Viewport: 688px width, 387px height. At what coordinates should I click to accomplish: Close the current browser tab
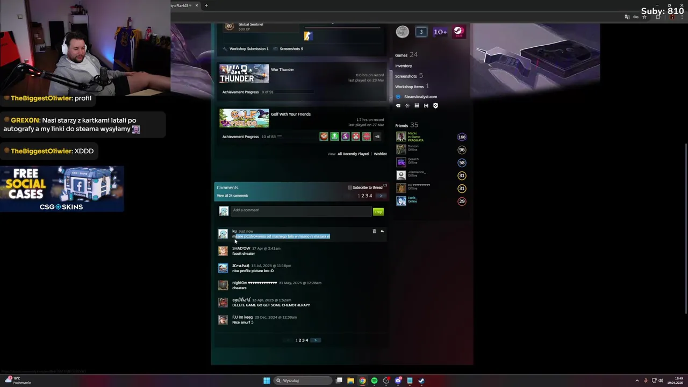tap(197, 5)
